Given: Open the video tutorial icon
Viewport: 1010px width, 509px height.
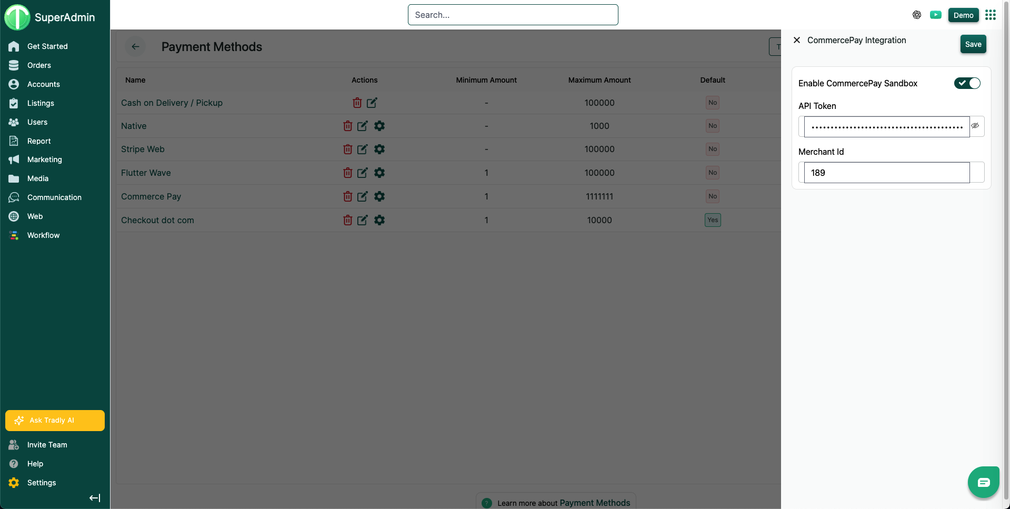Looking at the screenshot, I should click(935, 15).
